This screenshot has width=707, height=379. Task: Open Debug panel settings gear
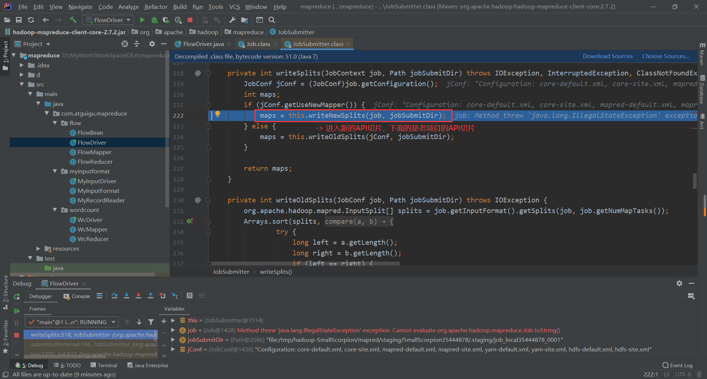tap(679, 283)
